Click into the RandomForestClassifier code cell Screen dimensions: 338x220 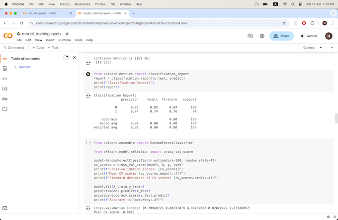coord(209,171)
